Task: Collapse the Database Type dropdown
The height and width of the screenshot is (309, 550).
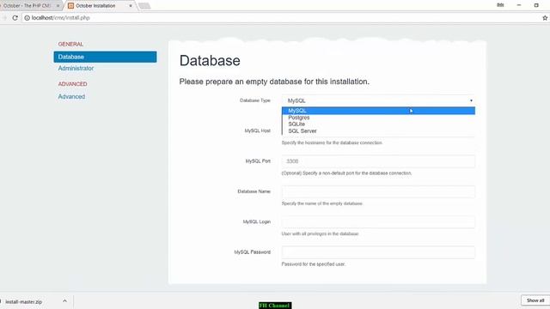Action: pyautogui.click(x=378, y=100)
